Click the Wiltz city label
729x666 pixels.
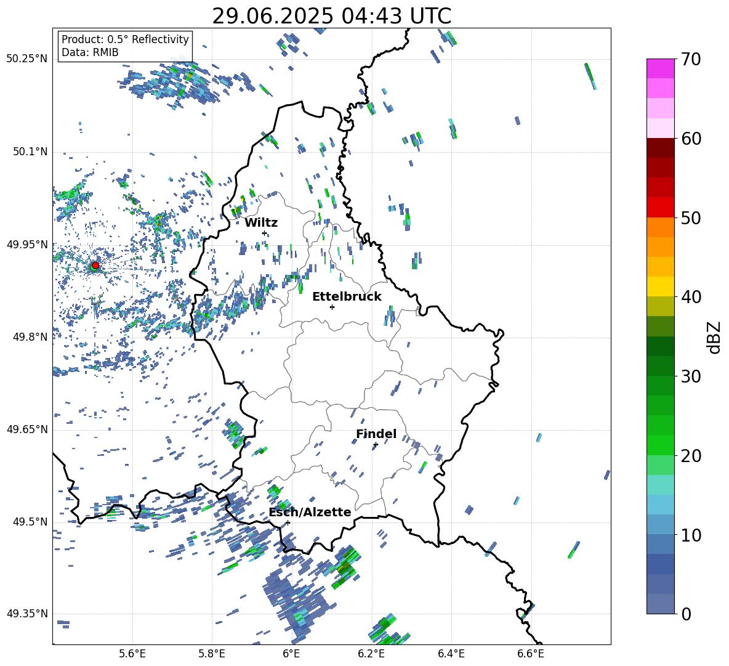coord(261,223)
